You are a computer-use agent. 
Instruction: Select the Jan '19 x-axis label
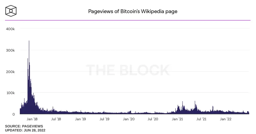[x=80, y=119]
